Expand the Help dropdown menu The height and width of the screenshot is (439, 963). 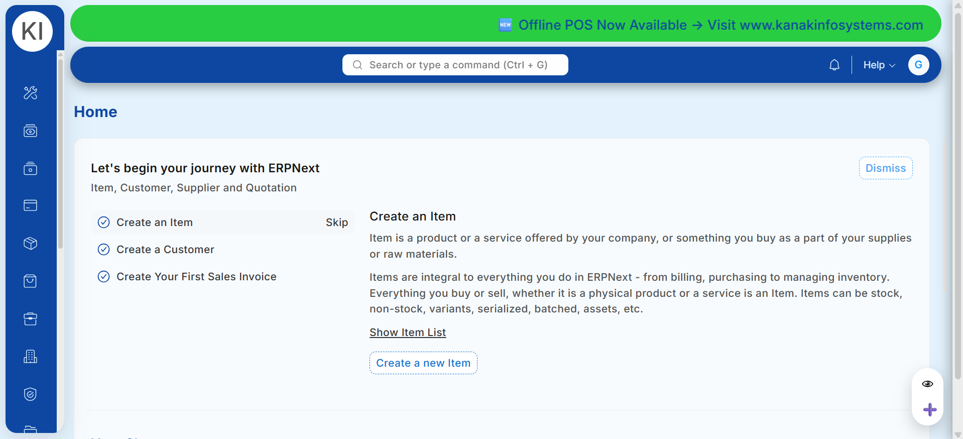[879, 65]
